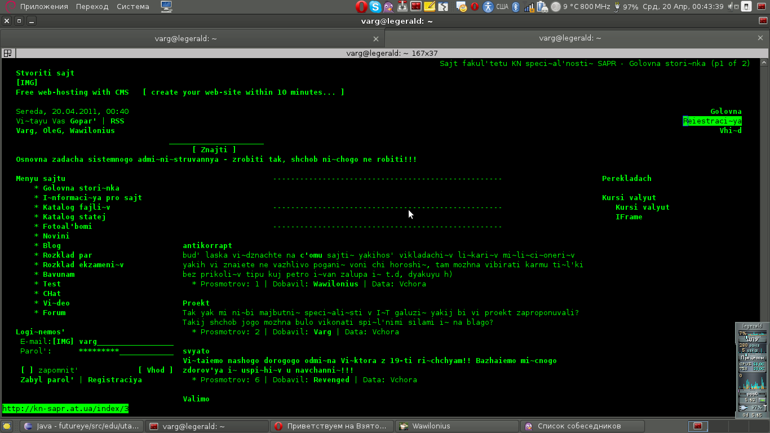
Task: Open Forum menu entry
Action: [x=54, y=313]
